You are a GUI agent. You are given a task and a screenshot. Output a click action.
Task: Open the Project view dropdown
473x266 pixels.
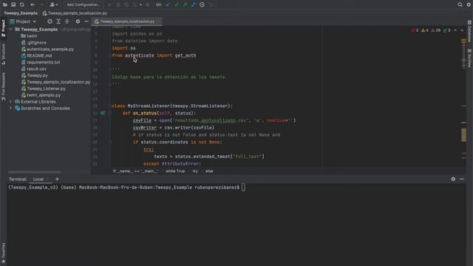click(x=23, y=21)
